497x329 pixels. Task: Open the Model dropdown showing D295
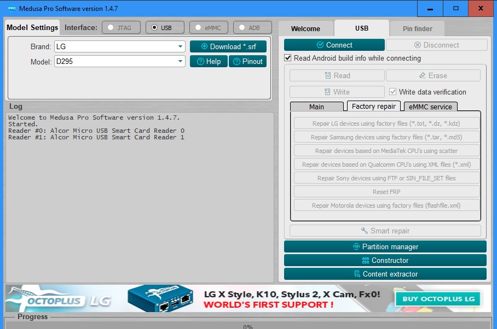coord(120,61)
